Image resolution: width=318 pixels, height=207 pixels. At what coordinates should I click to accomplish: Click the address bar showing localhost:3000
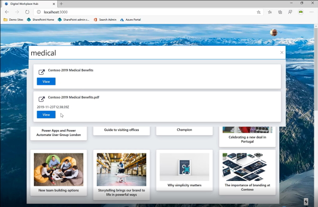(148, 12)
